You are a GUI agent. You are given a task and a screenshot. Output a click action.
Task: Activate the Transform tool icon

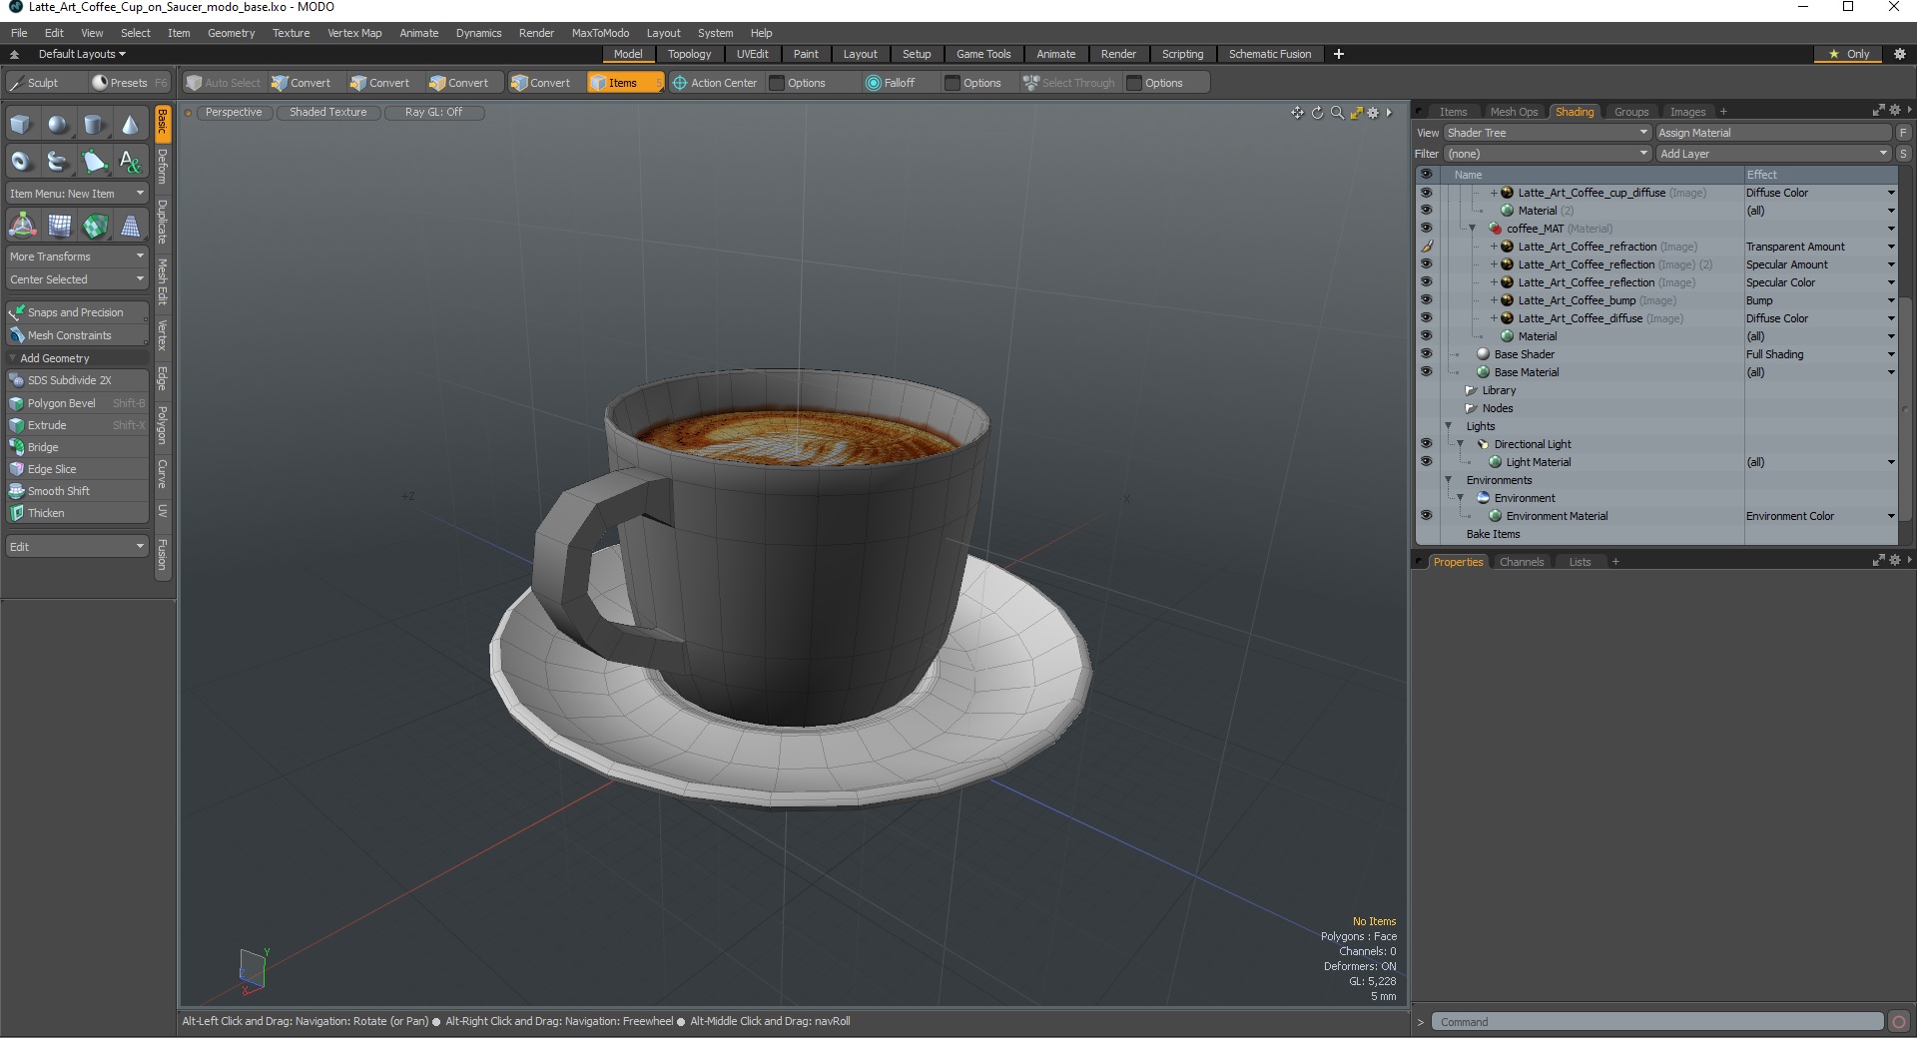22,226
